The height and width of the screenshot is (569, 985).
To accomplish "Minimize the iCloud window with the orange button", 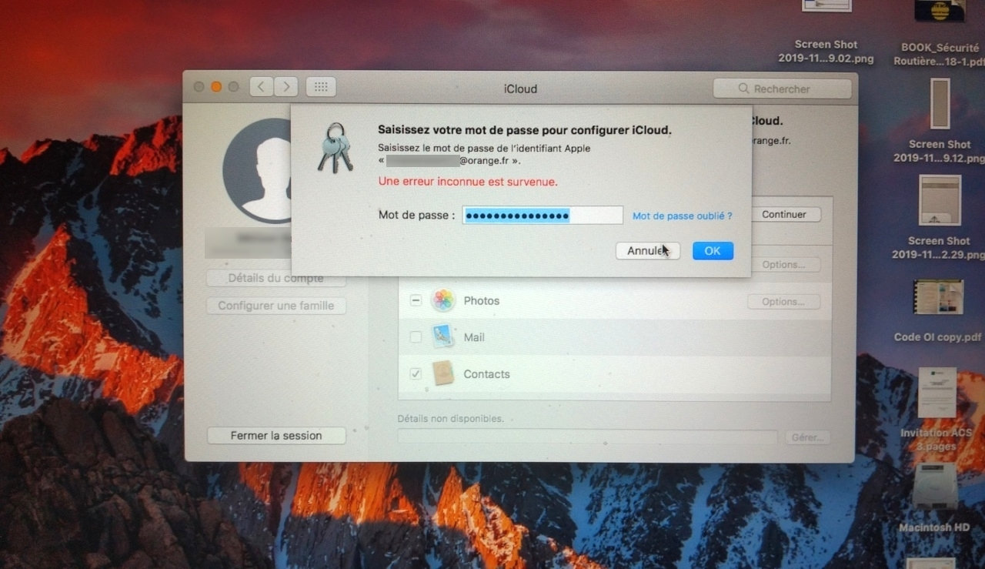I will click(x=216, y=87).
